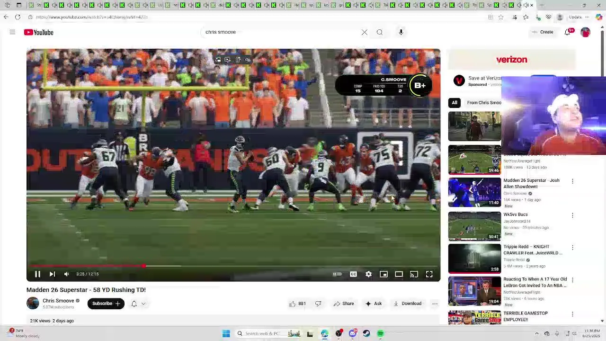Screen dimensions: 606x341
Task: Click the browser Update button
Action: click(576, 17)
